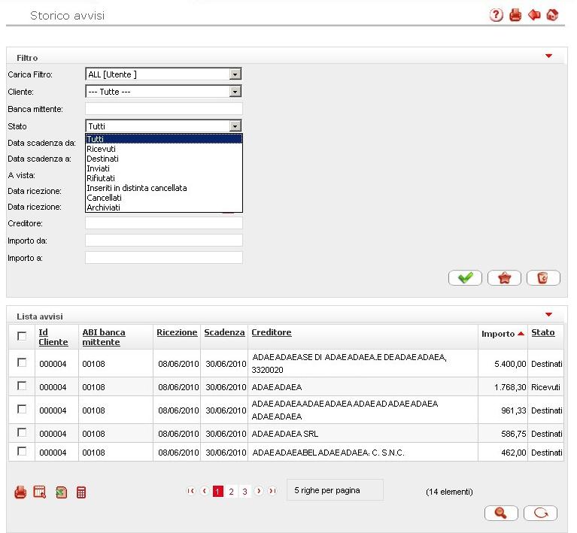Check the row with importo 5.400,00
Image resolution: width=577 pixels, height=533 pixels.
click(22, 362)
